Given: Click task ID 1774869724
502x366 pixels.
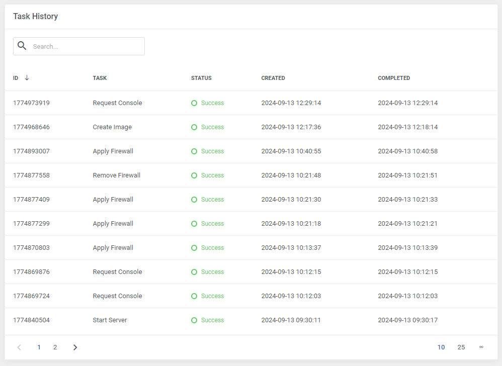Looking at the screenshot, I should pyautogui.click(x=31, y=296).
